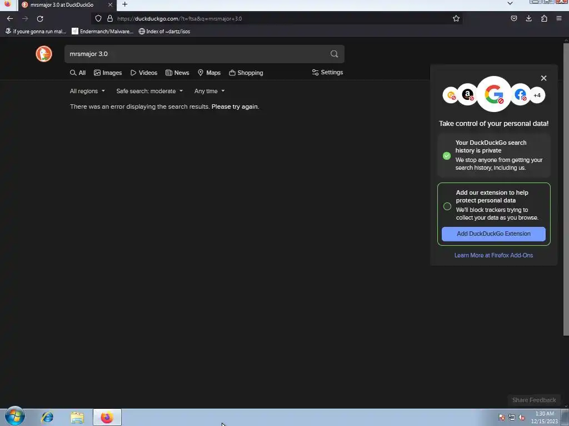Bookmark this page with the star icon
Image resolution: width=569 pixels, height=426 pixels.
click(456, 18)
